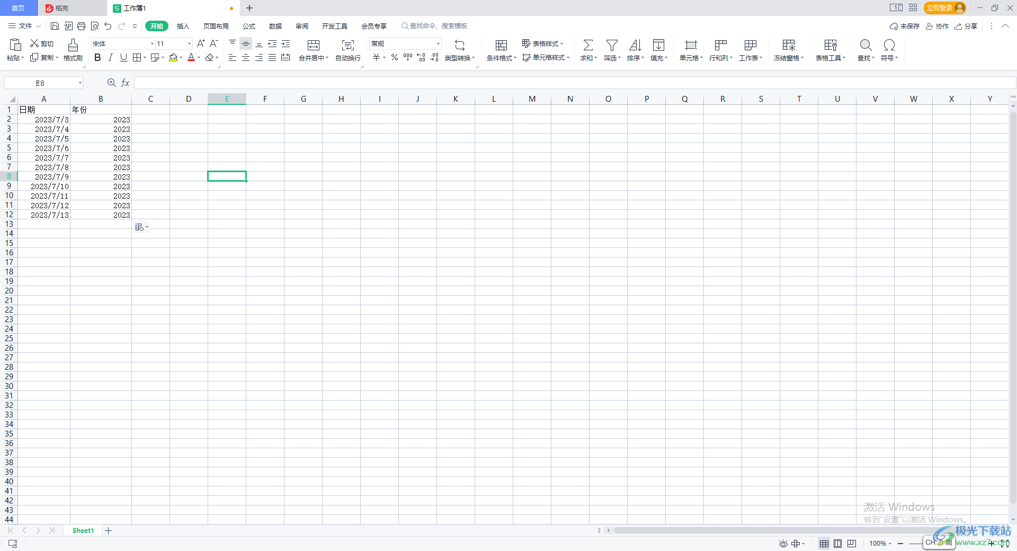Switch to the Review (审阅) tab

pyautogui.click(x=302, y=26)
